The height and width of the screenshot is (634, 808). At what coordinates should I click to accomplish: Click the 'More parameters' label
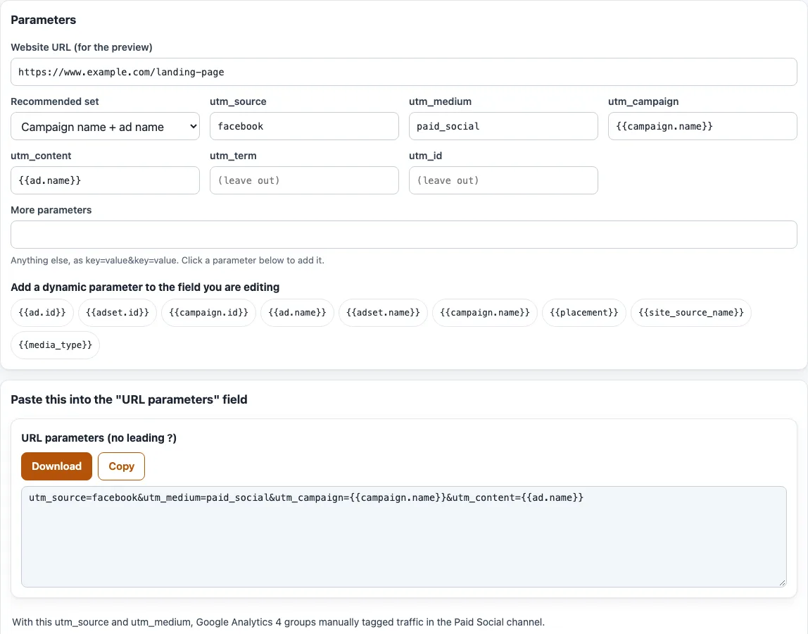coord(51,210)
